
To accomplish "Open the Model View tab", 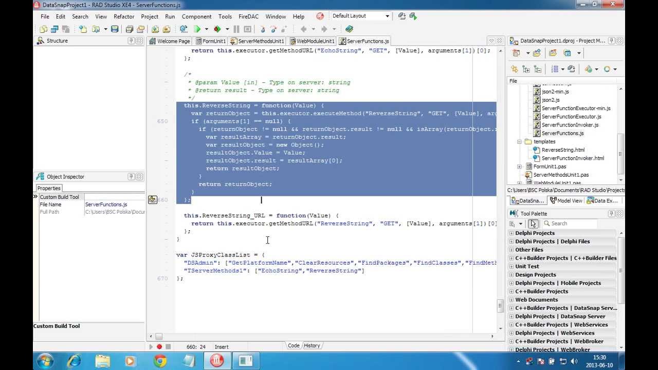I will click(565, 201).
